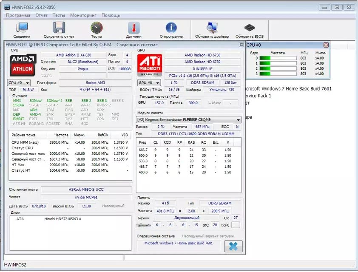Close the CPU #0 clock panel

(326, 45)
